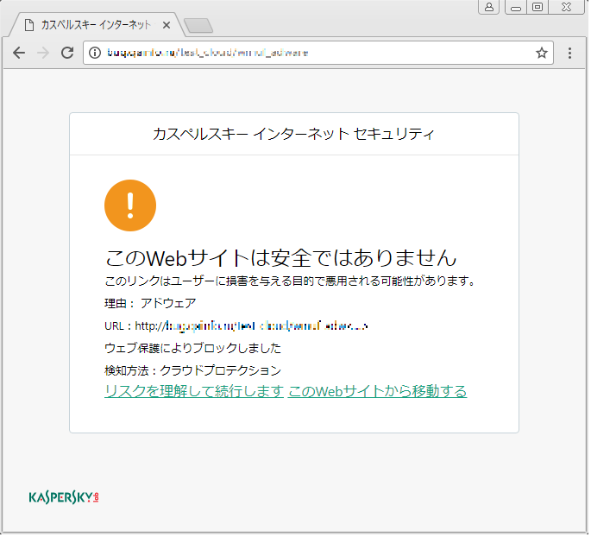The height and width of the screenshot is (537, 591).
Task: Open the Chrome user profile button
Action: [x=491, y=7]
